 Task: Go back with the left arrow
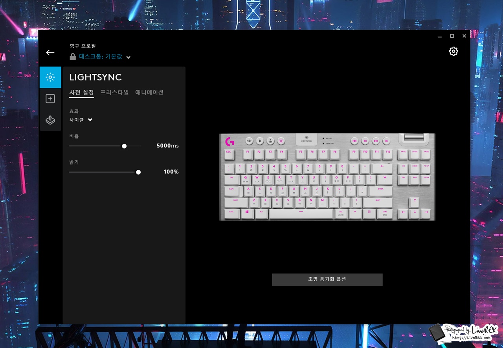click(x=50, y=53)
